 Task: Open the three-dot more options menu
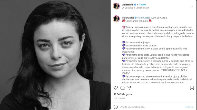point(192,6)
